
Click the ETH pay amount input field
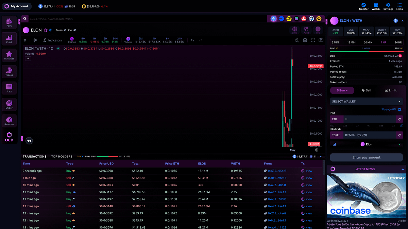tap(370, 119)
